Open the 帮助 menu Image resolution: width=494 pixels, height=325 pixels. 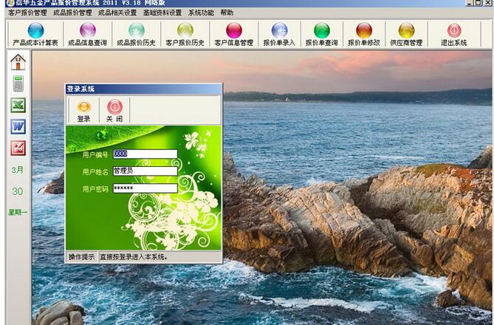(227, 13)
